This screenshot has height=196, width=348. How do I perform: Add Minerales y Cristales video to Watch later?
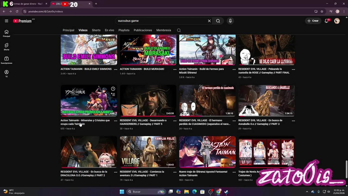[x=113, y=89]
